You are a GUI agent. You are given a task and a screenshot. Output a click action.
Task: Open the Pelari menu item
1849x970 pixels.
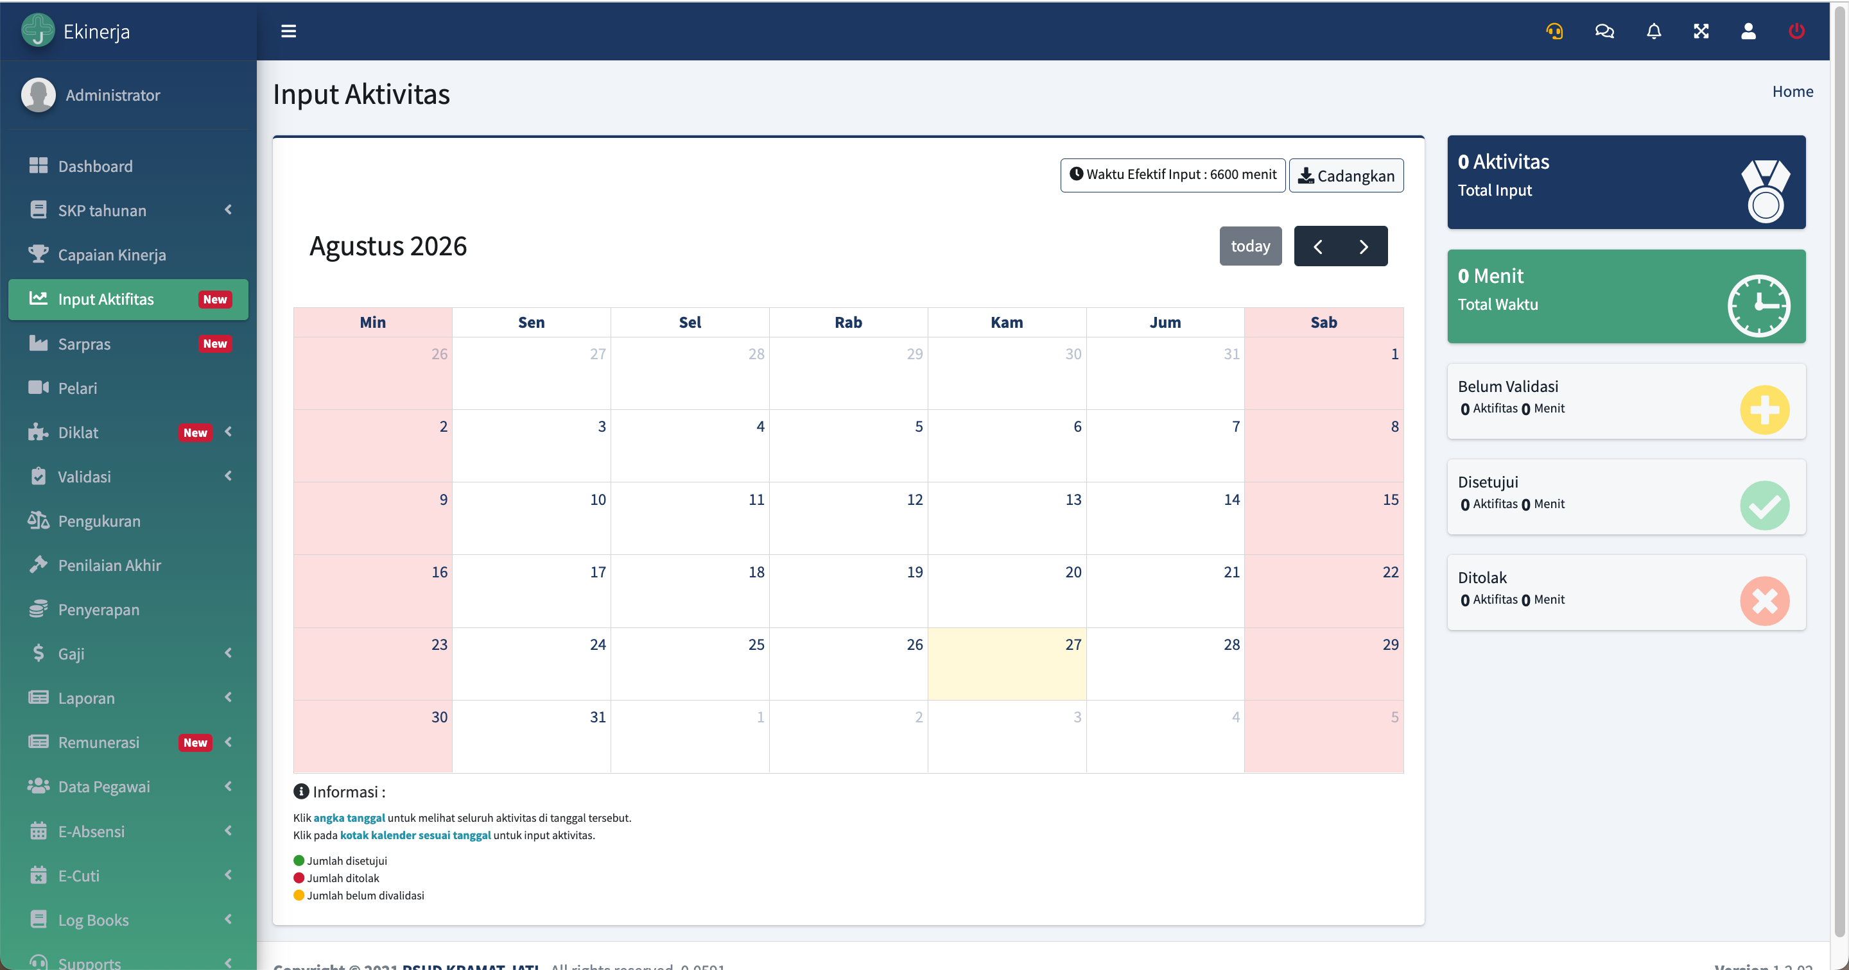click(x=128, y=388)
